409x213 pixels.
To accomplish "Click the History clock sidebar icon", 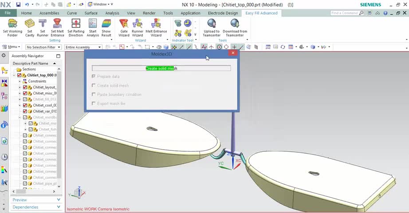I will pos(4,157).
